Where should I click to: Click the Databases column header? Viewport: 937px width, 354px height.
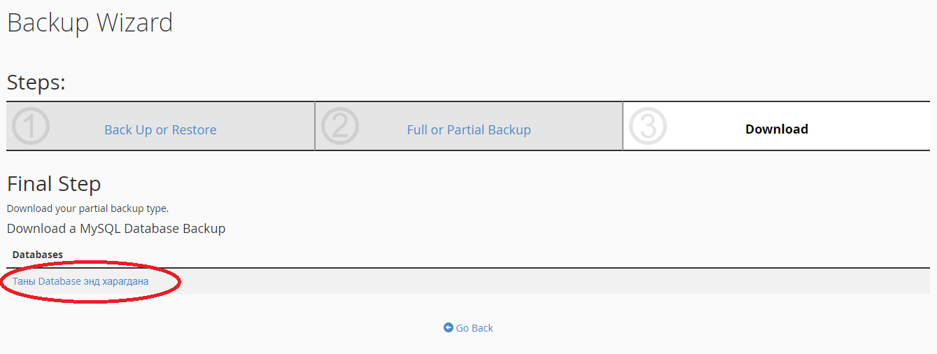coord(38,255)
